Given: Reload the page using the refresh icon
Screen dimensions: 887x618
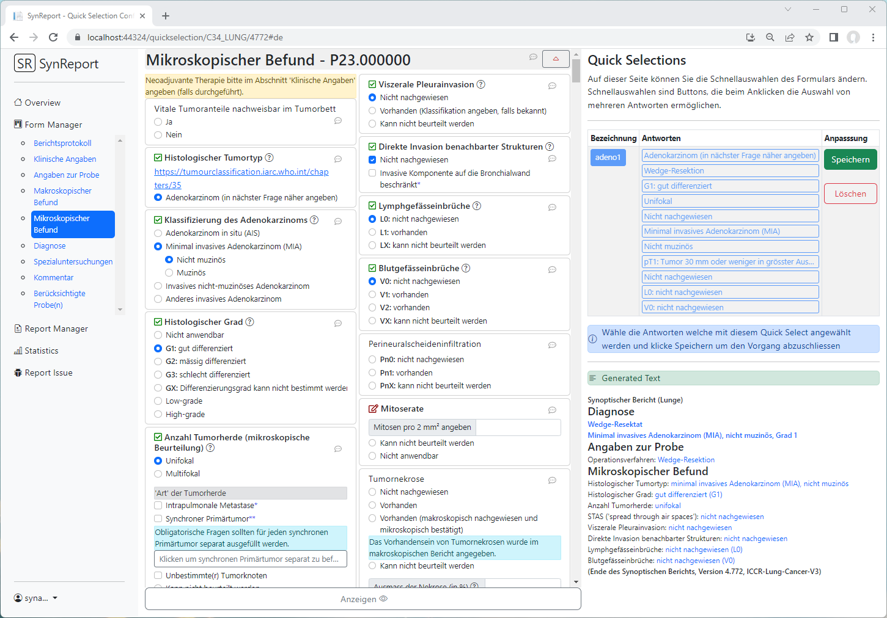Looking at the screenshot, I should (x=53, y=37).
